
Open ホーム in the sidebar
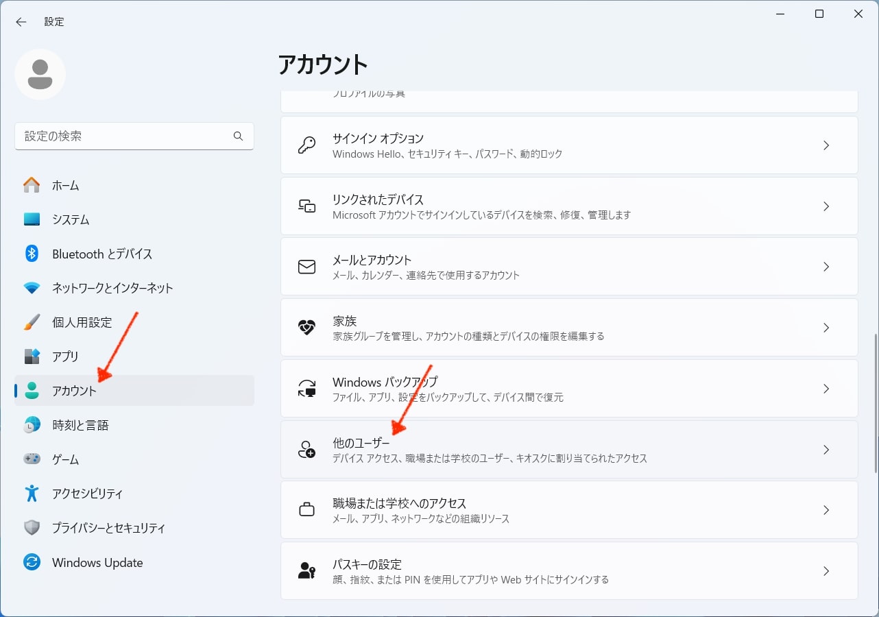coord(134,185)
